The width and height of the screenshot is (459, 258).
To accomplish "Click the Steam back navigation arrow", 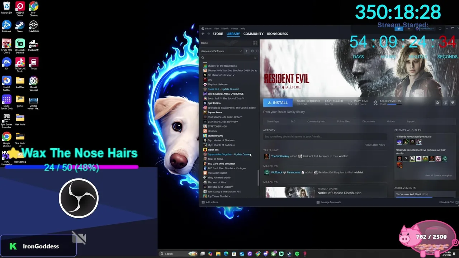I will [x=203, y=34].
